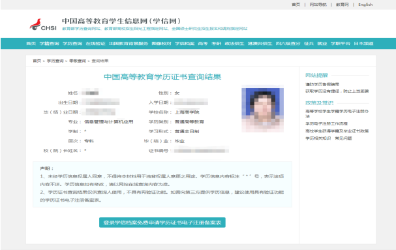Open the 四六级查分 nav item
396x250 pixels.
click(x=288, y=44)
